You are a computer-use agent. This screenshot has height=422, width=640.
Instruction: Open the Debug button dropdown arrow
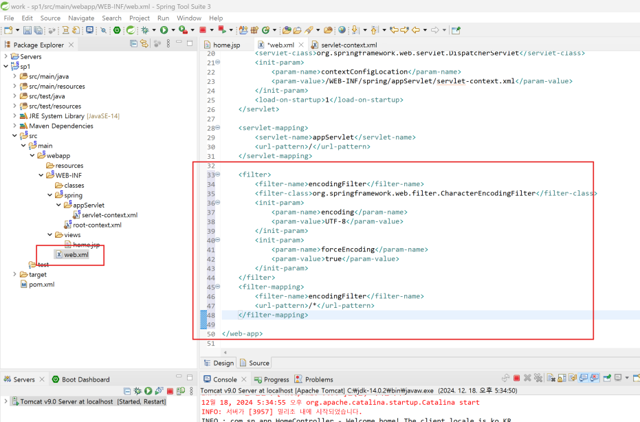pyautogui.click(x=154, y=30)
